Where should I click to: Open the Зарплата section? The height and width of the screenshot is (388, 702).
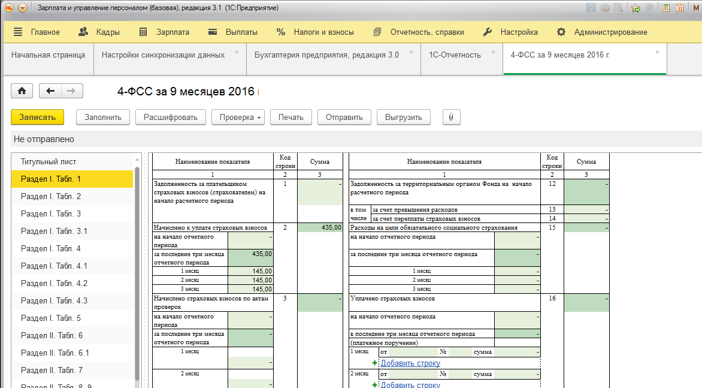click(x=164, y=32)
